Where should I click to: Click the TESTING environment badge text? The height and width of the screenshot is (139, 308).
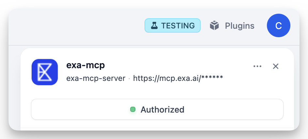coord(178,25)
